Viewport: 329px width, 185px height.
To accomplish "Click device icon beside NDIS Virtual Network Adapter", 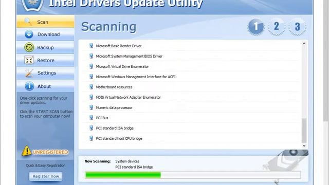I will tap(91, 97).
